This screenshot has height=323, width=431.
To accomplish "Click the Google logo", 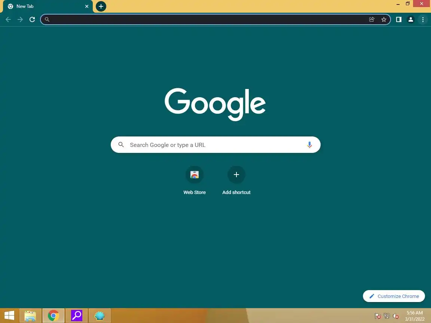I will pyautogui.click(x=215, y=104).
